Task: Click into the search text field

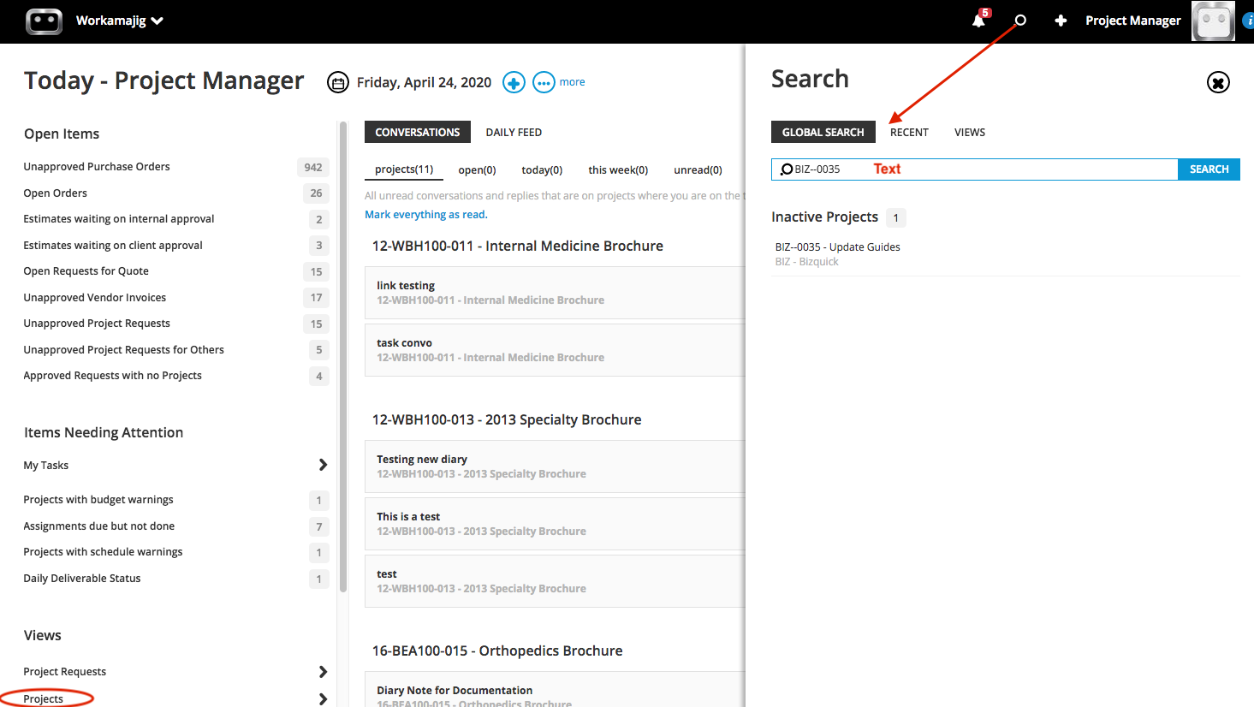Action: click(x=975, y=169)
